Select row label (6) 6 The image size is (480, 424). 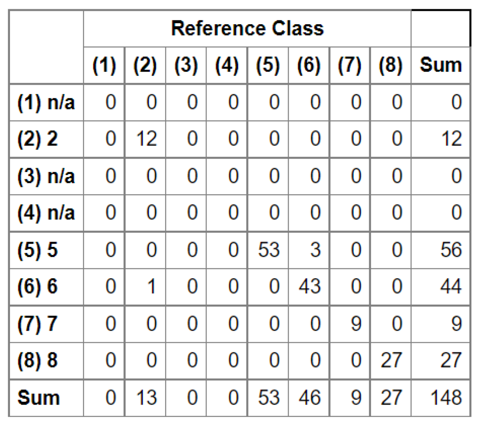point(38,286)
